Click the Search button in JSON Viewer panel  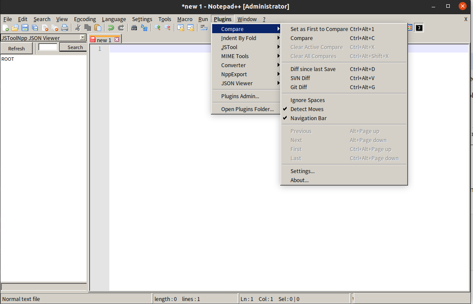click(73, 47)
